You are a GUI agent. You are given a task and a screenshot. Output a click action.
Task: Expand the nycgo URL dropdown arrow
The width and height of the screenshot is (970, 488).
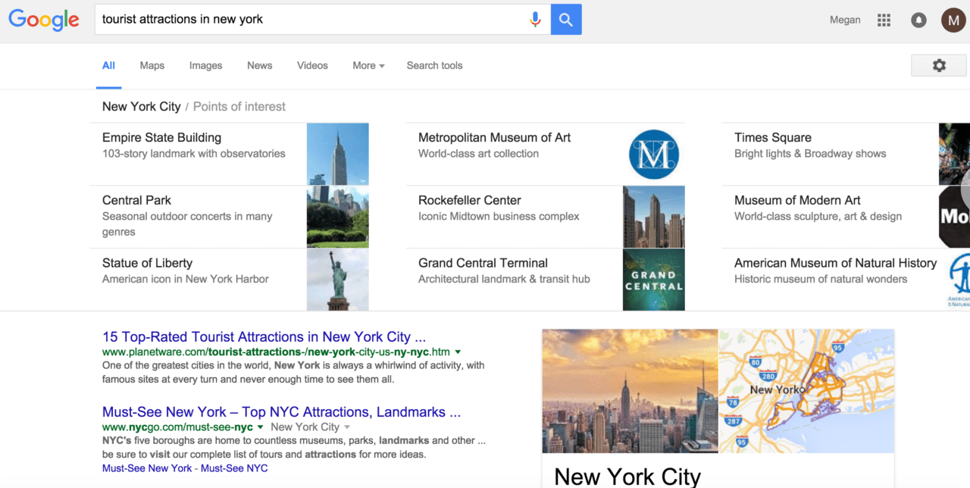click(x=261, y=427)
